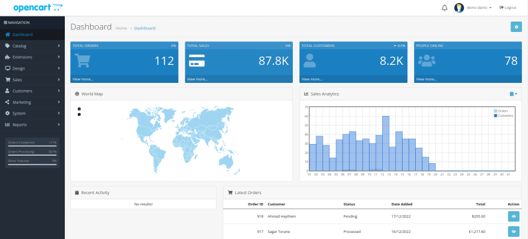528x239 pixels.
Task: Click the demo demo user avatar
Action: (459, 8)
